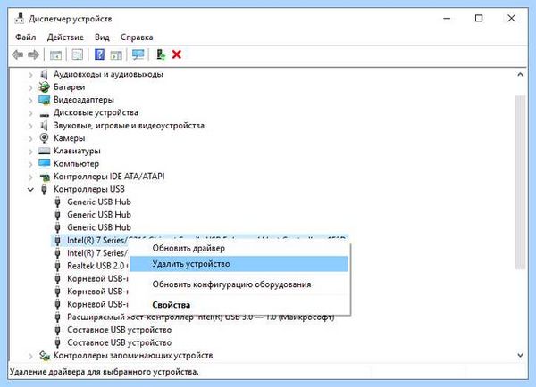
Task: Click the Видеоадаптеры category label
Action: coord(84,100)
